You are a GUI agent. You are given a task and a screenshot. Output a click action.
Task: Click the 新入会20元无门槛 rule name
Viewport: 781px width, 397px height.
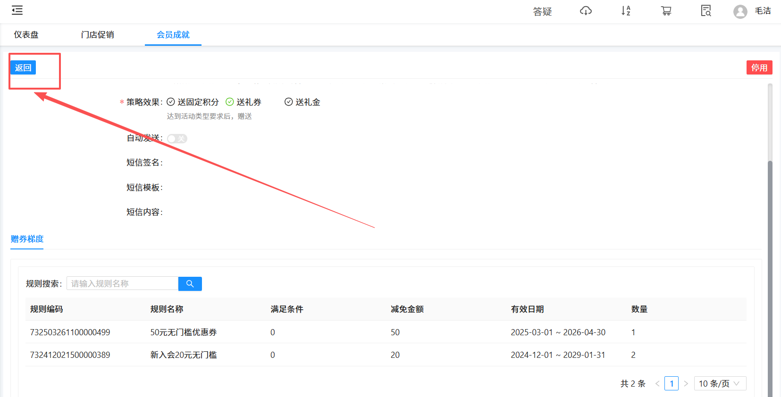tap(184, 355)
